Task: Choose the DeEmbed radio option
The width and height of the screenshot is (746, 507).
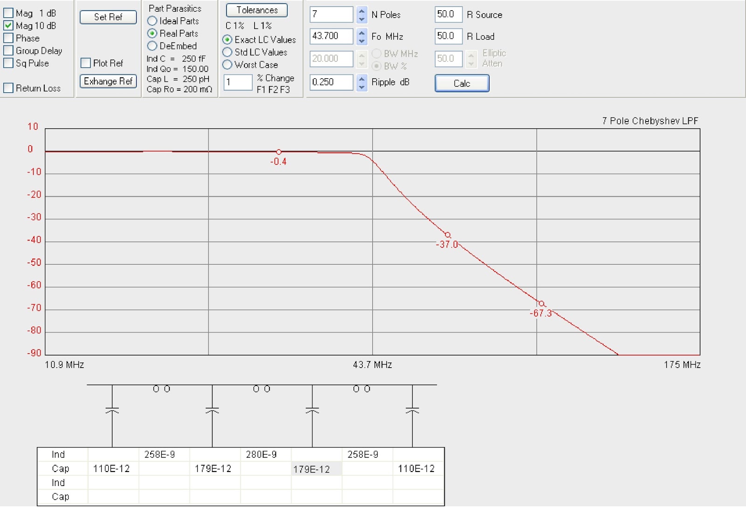Action: 152,46
